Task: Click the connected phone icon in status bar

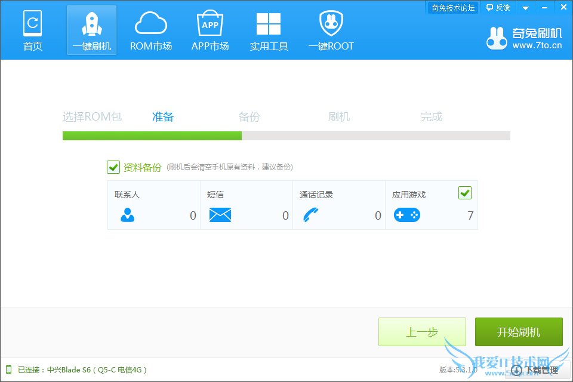Action: [x=9, y=369]
